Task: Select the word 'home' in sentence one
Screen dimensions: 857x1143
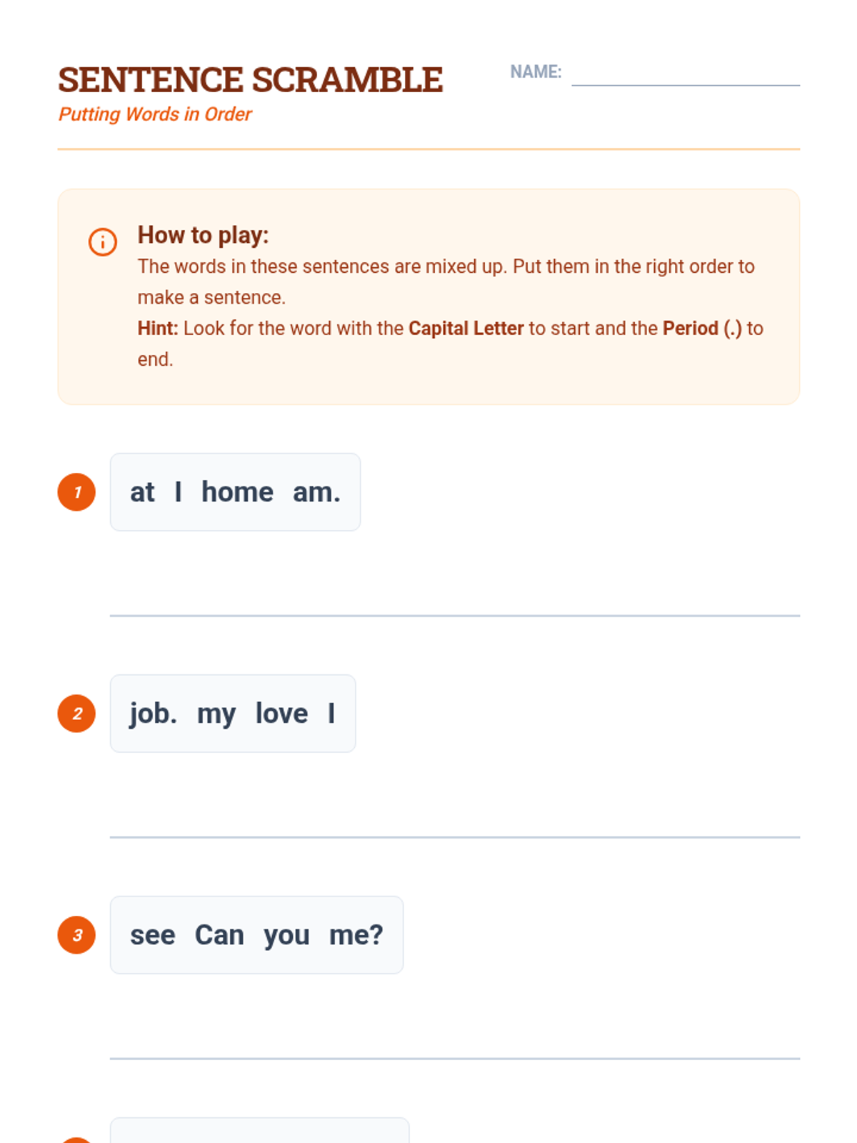Action: click(237, 492)
